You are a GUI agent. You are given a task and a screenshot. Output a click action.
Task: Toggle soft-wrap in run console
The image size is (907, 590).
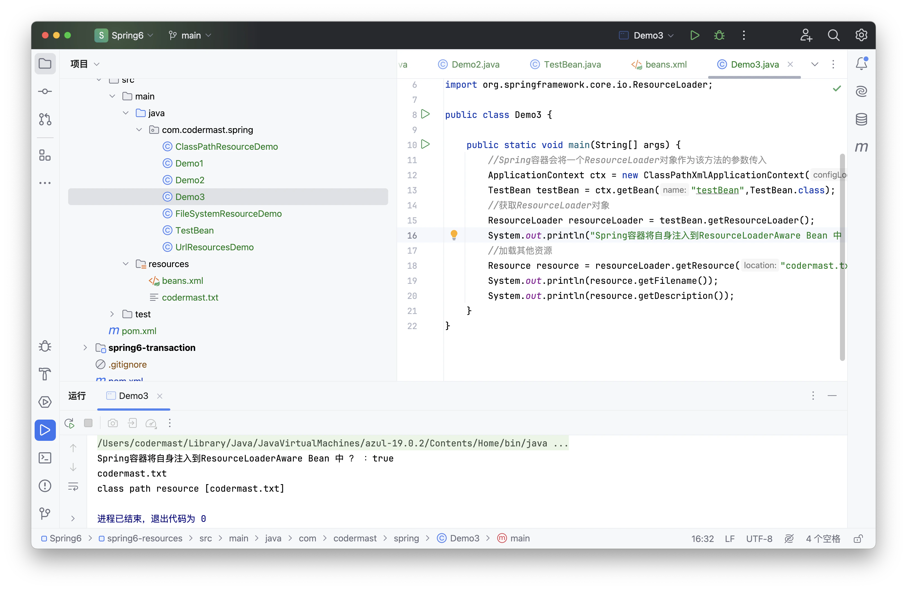pyautogui.click(x=73, y=487)
